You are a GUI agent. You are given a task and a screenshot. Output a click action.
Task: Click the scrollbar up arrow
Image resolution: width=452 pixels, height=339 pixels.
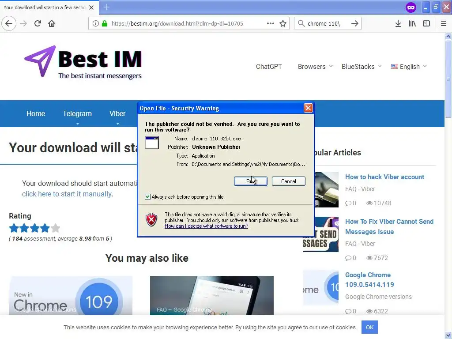[448, 36]
